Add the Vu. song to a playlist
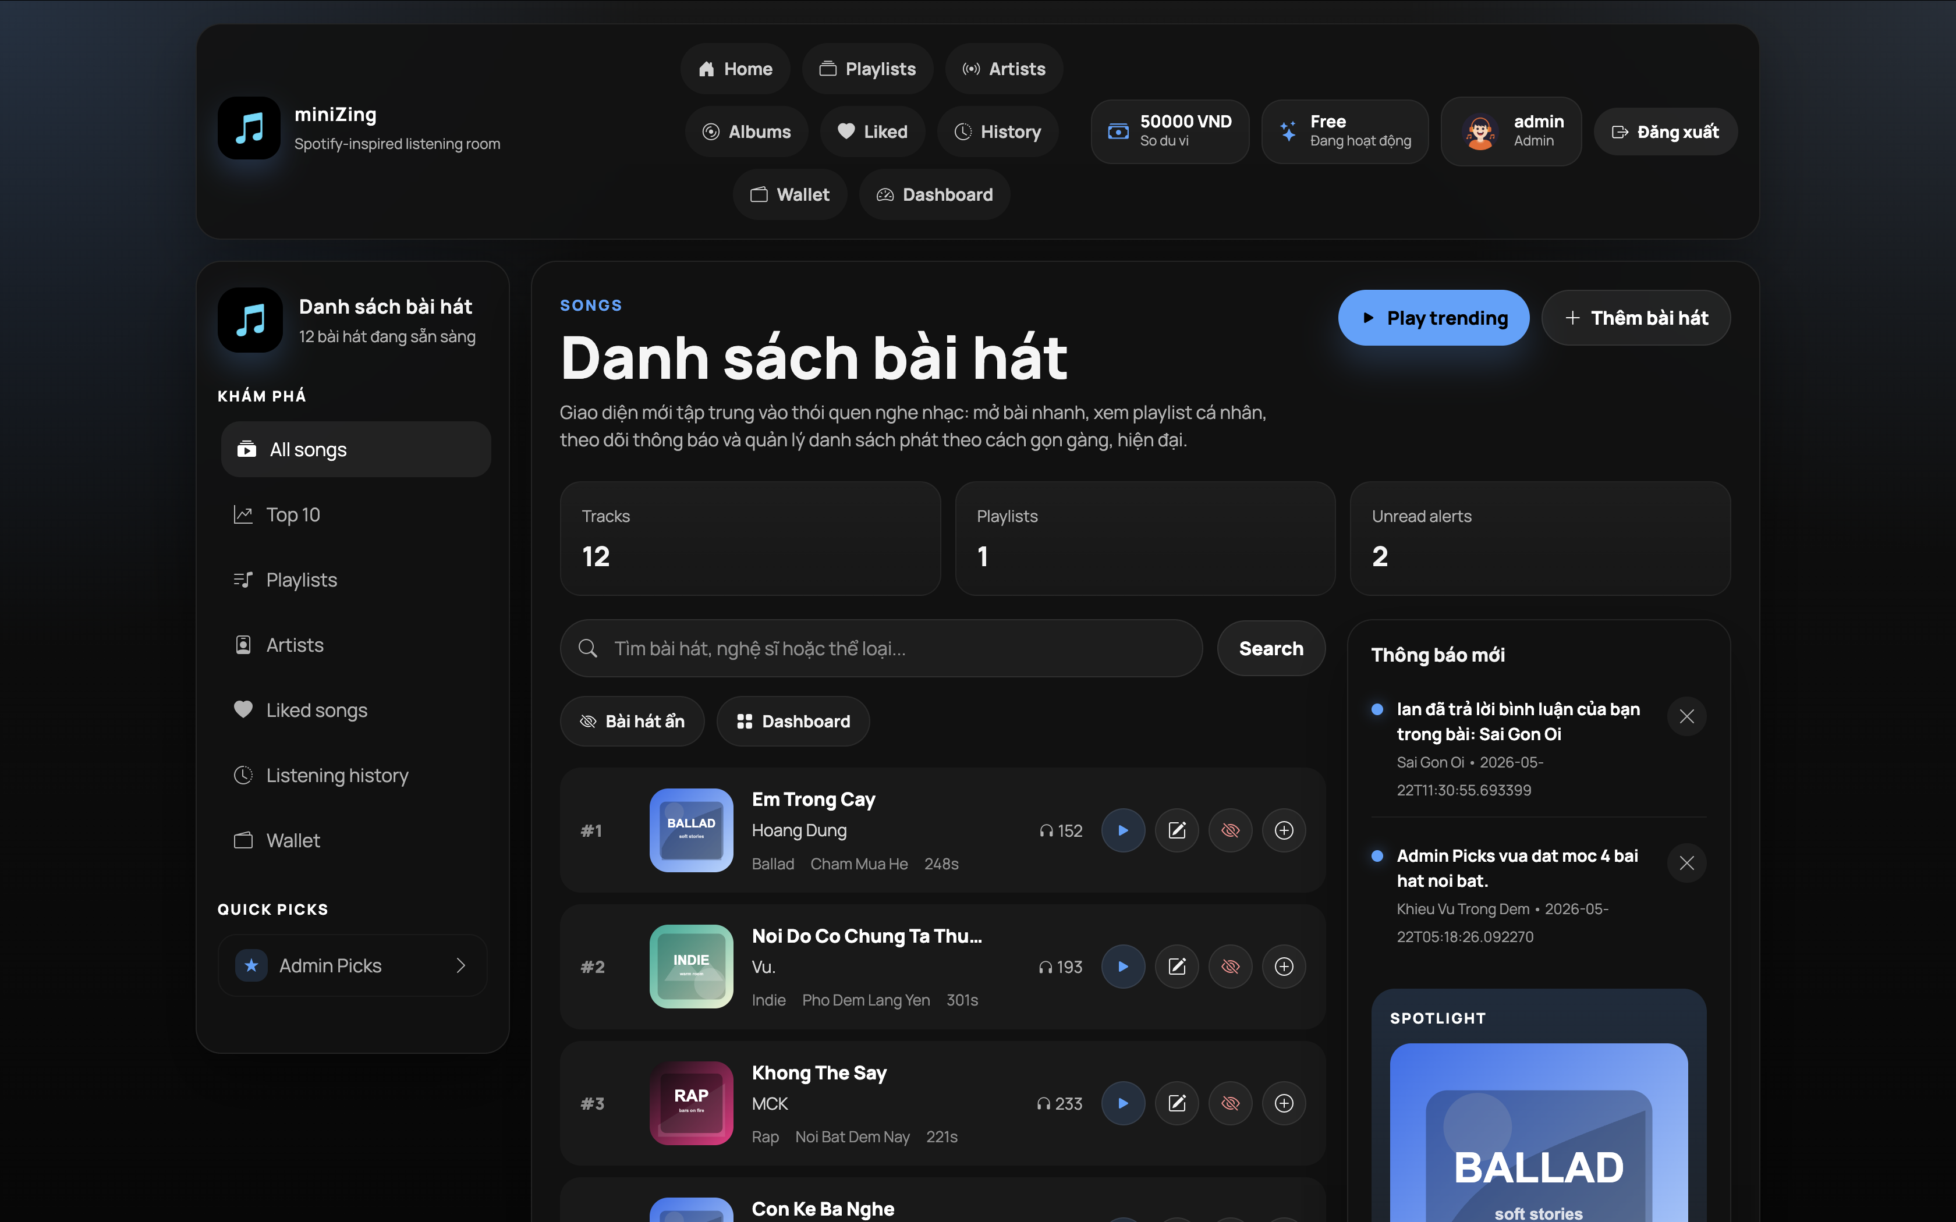1956x1222 pixels. 1284,967
